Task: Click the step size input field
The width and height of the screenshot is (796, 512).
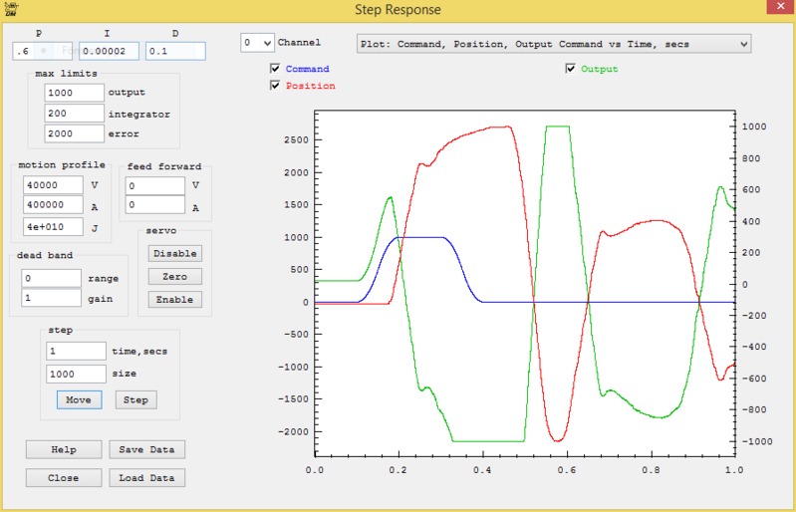Action: (76, 374)
